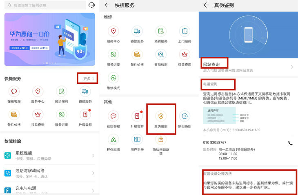Tap the 进网许可 sample label image

(219, 115)
